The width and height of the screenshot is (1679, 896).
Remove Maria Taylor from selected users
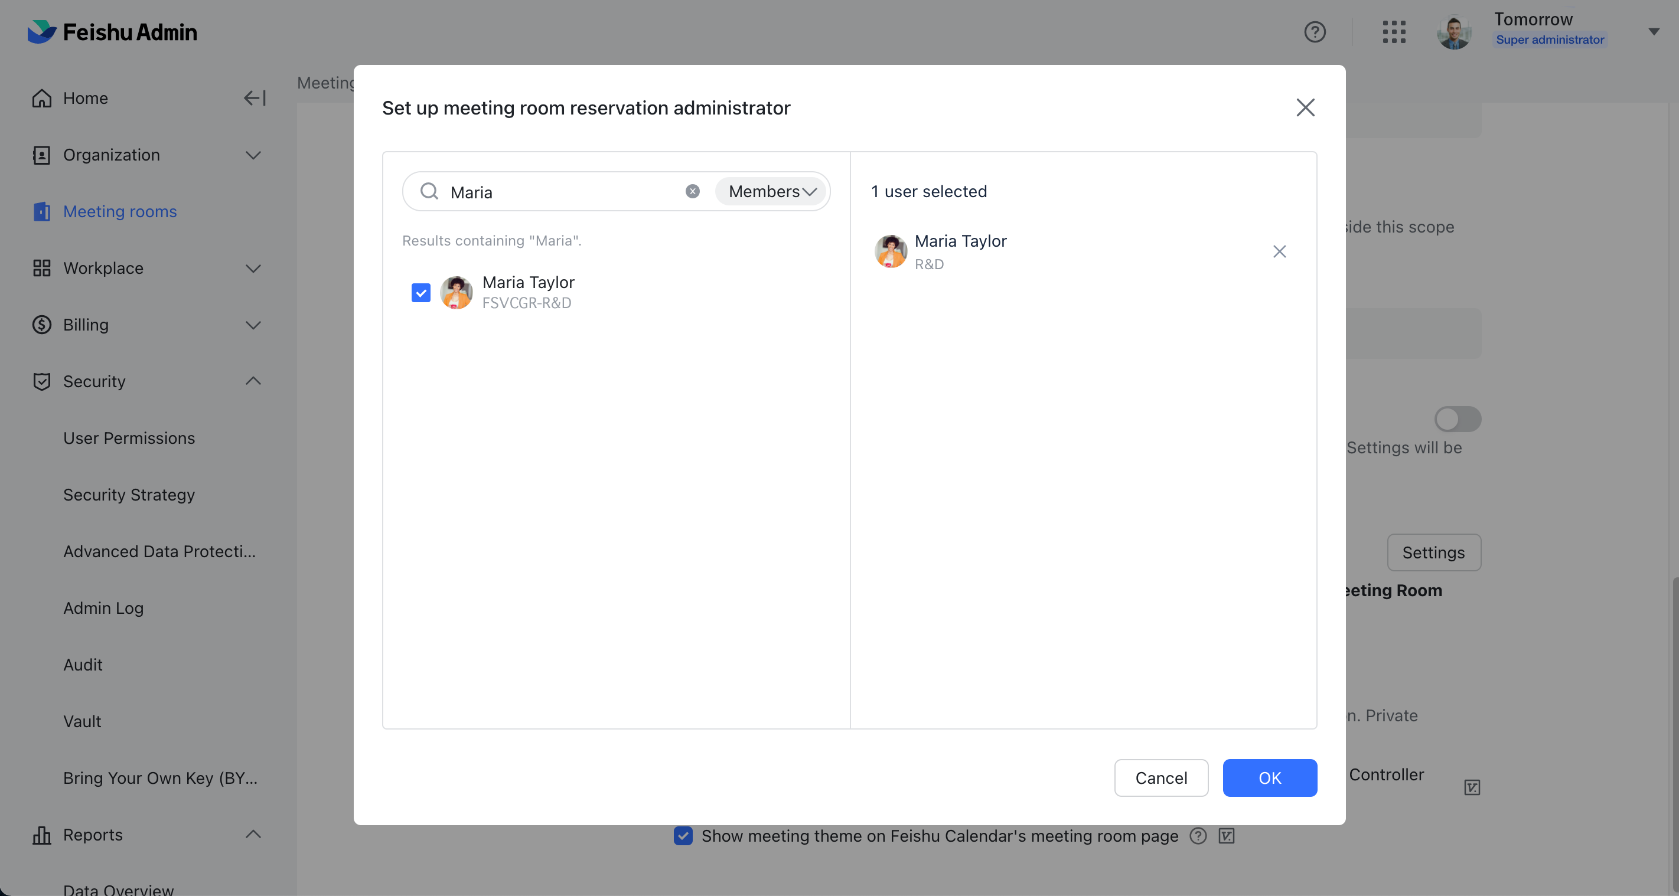click(x=1279, y=251)
